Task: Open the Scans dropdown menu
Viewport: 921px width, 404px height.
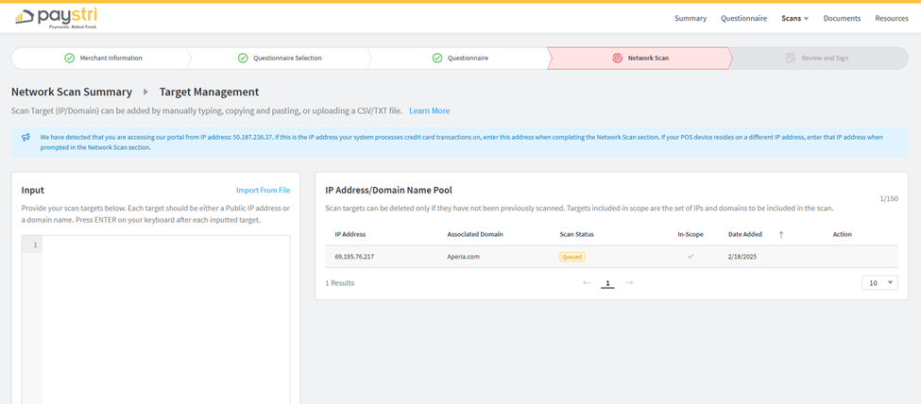Action: (794, 18)
